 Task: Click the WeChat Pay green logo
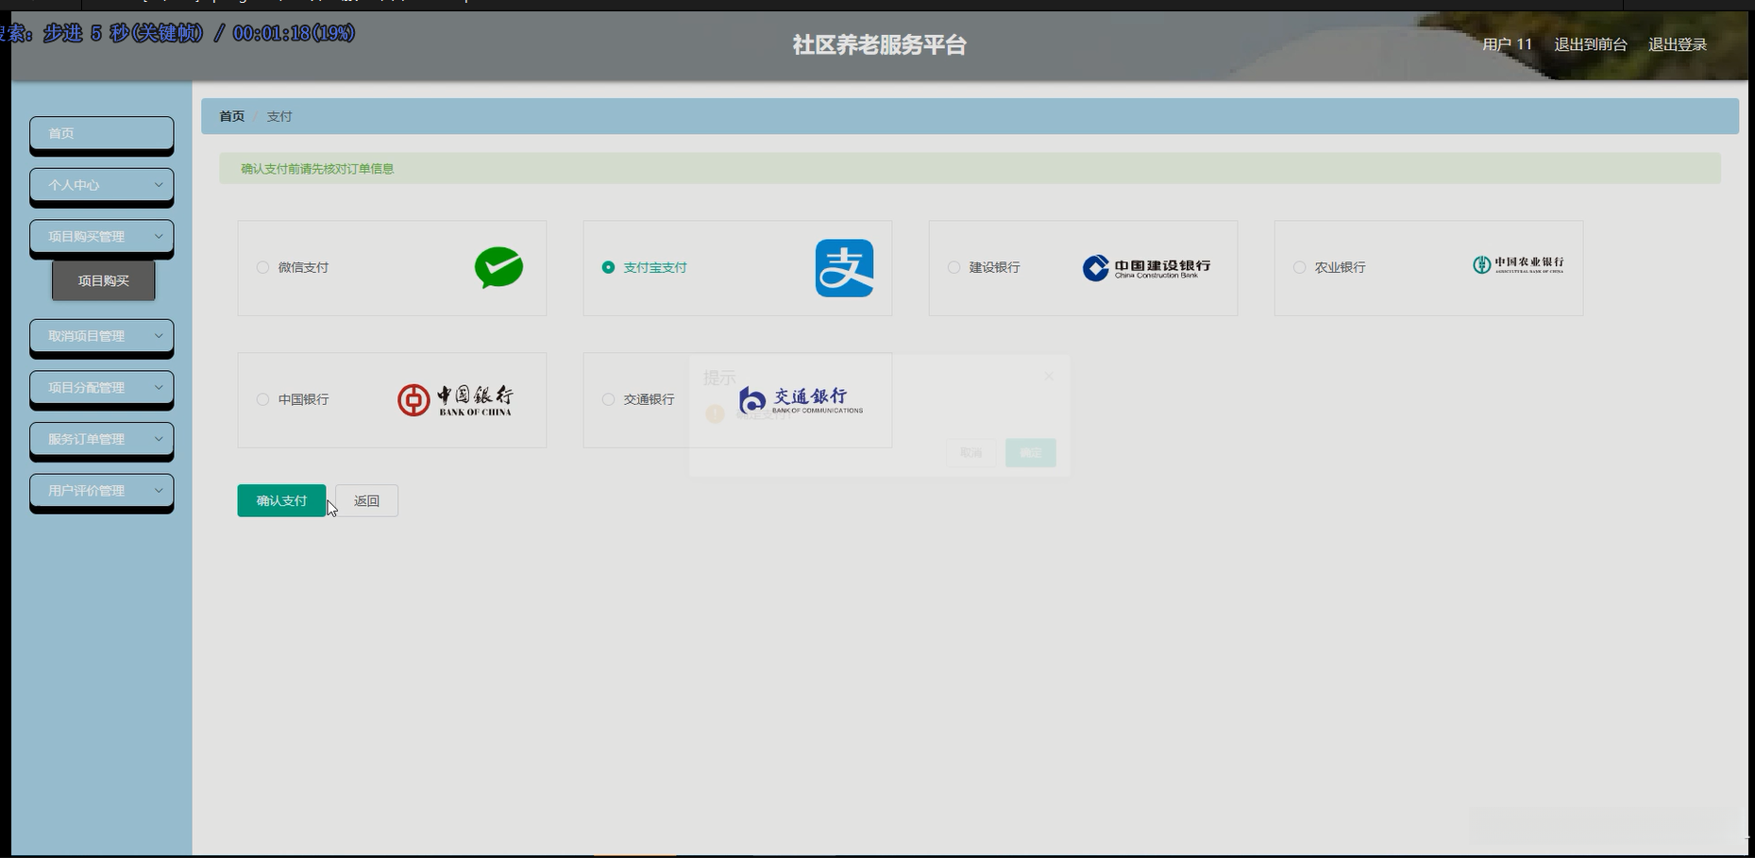pos(498,268)
